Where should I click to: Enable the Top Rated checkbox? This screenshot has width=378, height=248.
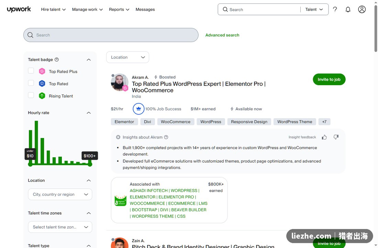[31, 83]
